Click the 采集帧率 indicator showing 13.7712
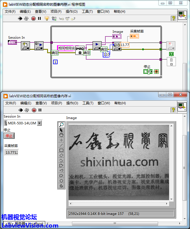Viewport: 190px width, 229px height. [12, 153]
